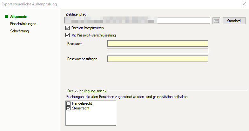
Task: Disable Mit Passwort-Verschlüsselung option
Action: [67, 35]
